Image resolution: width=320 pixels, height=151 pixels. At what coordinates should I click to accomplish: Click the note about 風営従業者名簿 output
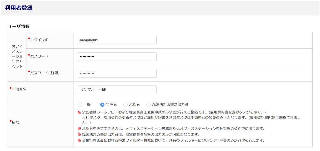pos(141,134)
